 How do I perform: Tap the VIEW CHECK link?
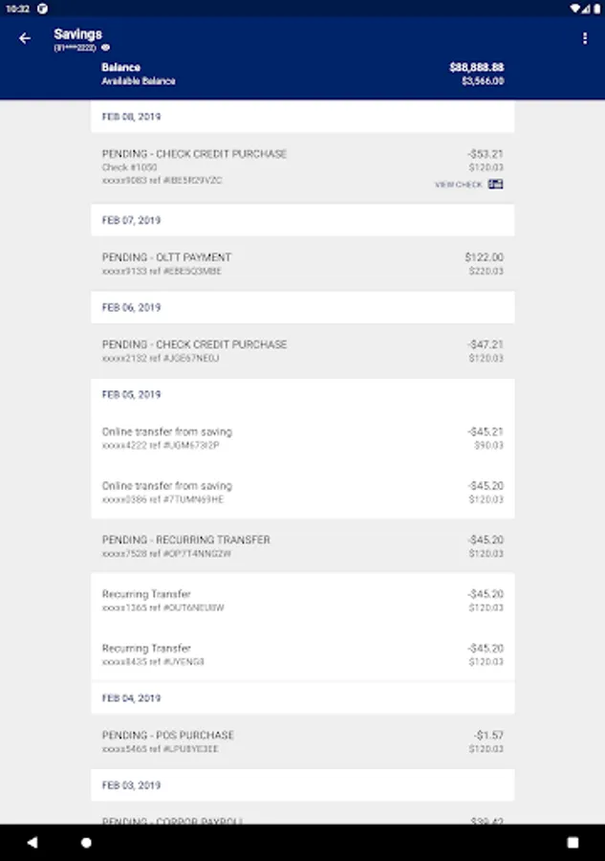click(459, 185)
